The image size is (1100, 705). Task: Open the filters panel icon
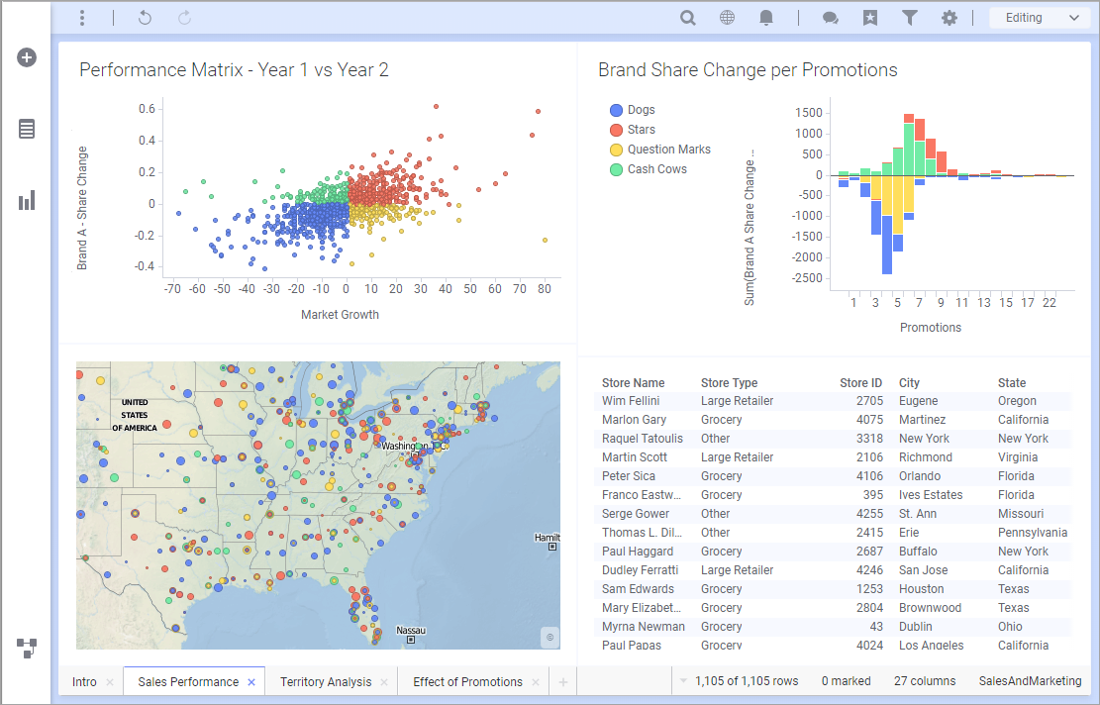tap(909, 17)
